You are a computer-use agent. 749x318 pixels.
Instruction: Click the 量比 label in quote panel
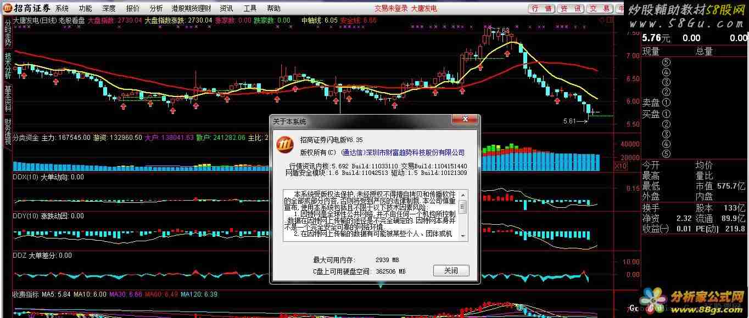coord(704,175)
